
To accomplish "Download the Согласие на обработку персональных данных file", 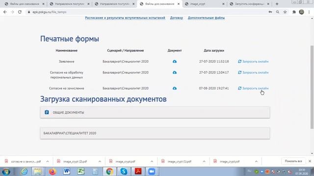I will tap(175, 72).
